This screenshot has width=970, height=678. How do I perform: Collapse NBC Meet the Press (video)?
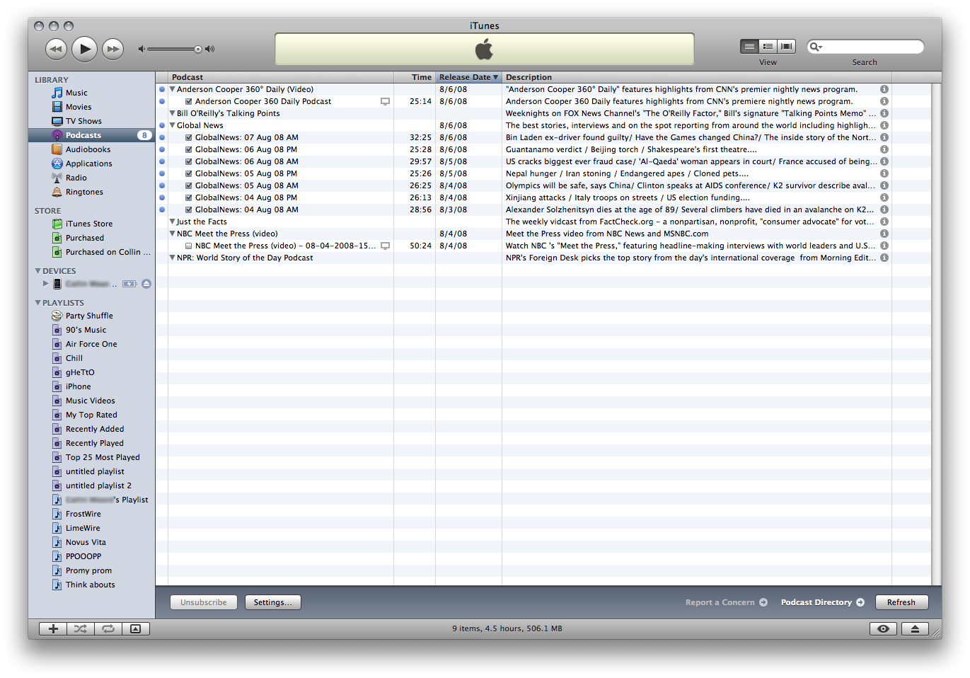(172, 234)
